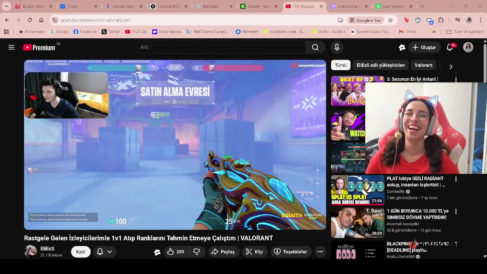Click Google'a Sor lens button

pos(365,20)
